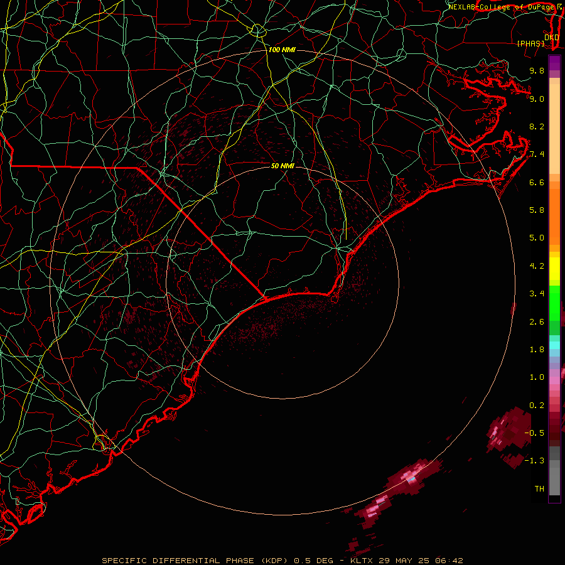565x565 pixels.
Task: Click the Specific Differential Phase caption text
Action: click(282, 561)
